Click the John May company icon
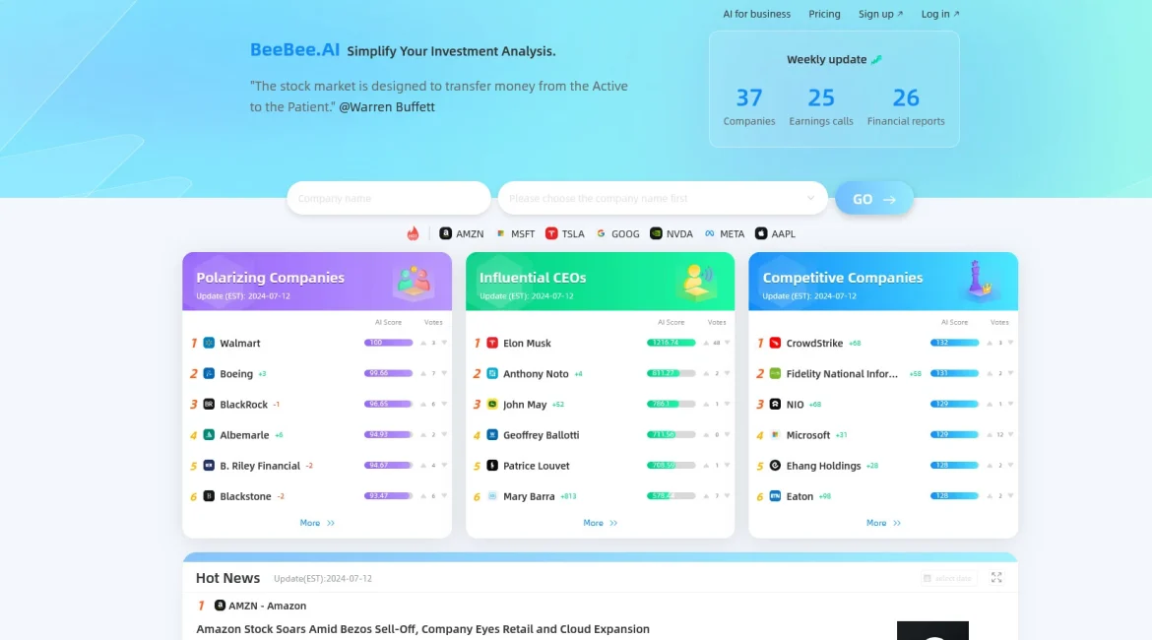Image resolution: width=1152 pixels, height=640 pixels. pos(492,404)
